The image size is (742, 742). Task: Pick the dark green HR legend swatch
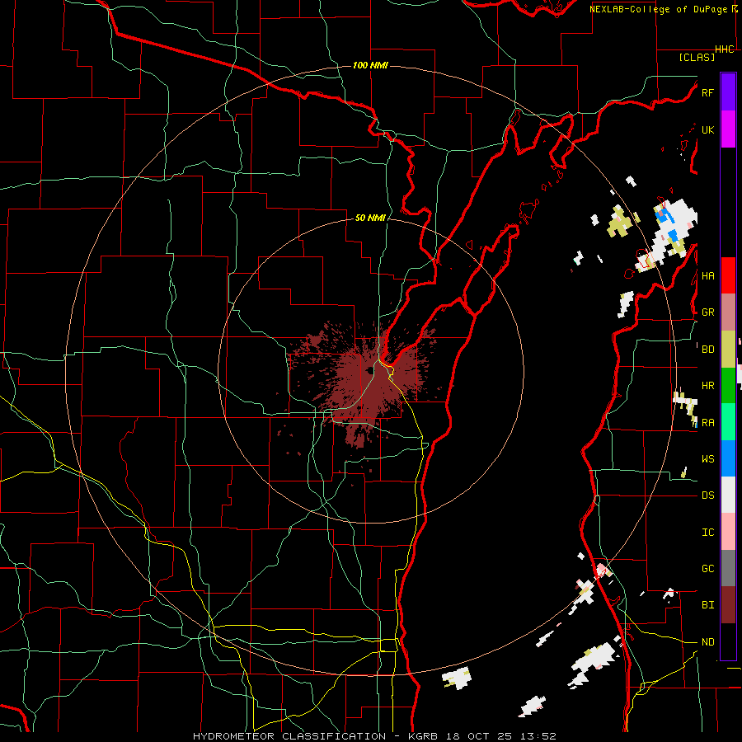728,386
